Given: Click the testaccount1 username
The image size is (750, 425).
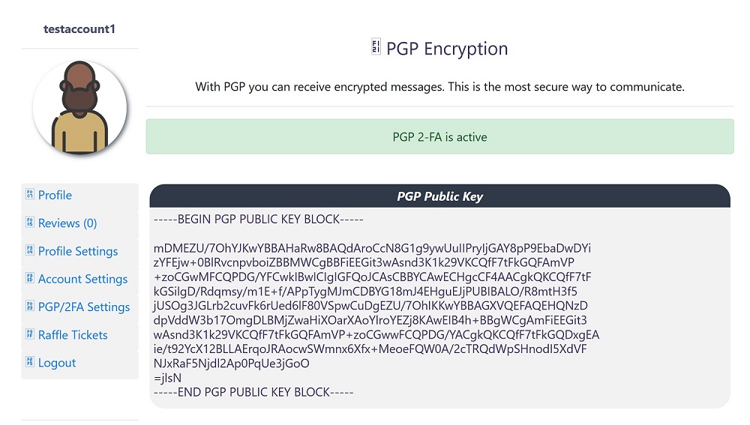Looking at the screenshot, I should tap(79, 29).
